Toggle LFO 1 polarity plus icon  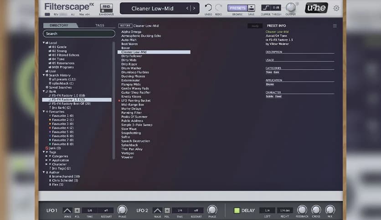[77, 210]
